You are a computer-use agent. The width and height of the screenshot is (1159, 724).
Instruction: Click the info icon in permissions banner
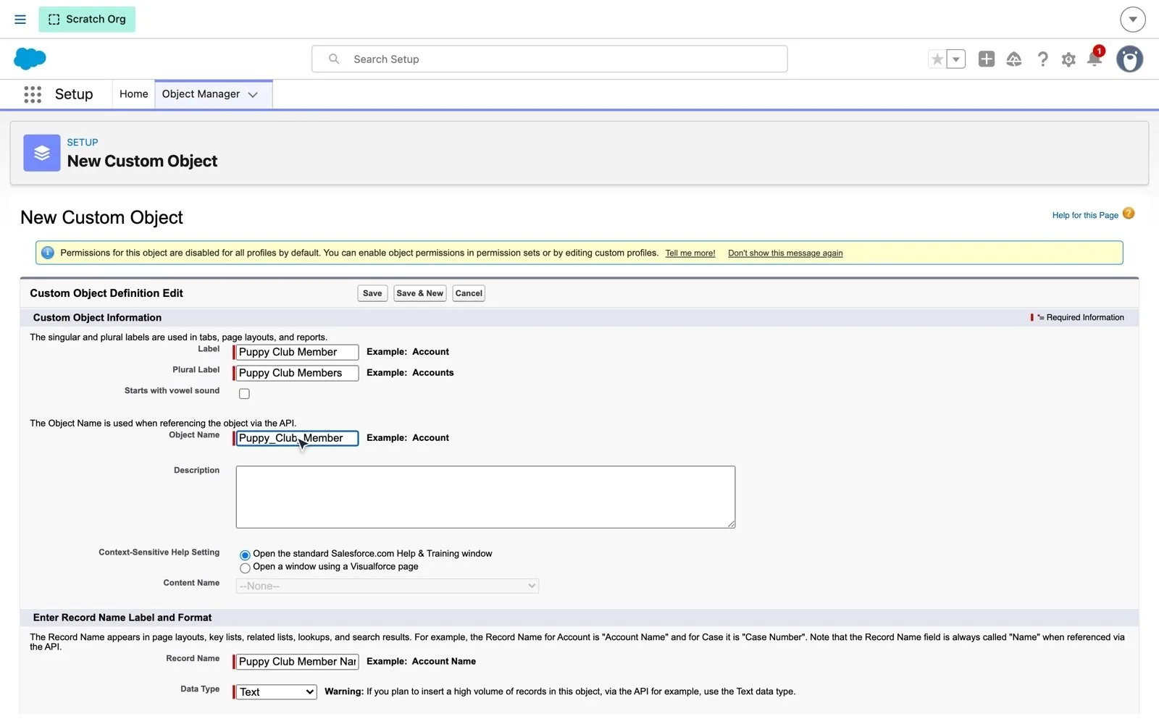point(48,253)
